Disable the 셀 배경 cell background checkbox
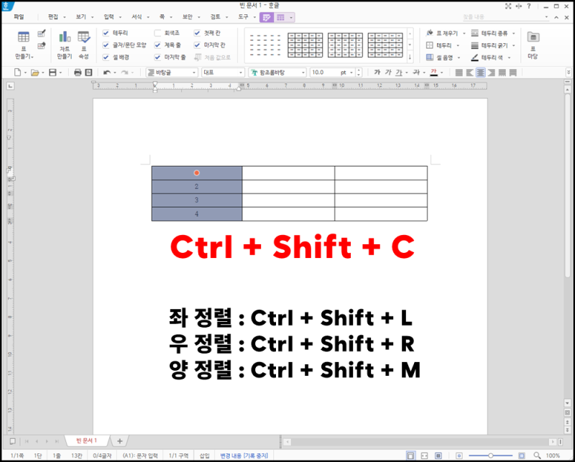575x462 pixels. pyautogui.click(x=105, y=57)
